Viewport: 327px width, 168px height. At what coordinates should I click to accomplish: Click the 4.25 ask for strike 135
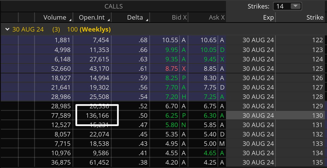(210, 163)
